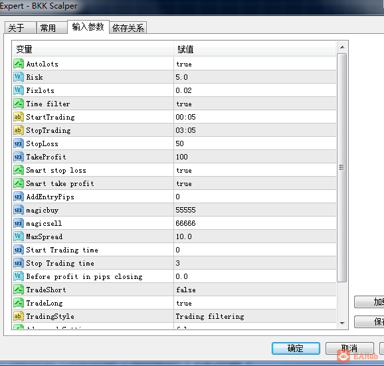Click the scrollbar up arrow

342,47
